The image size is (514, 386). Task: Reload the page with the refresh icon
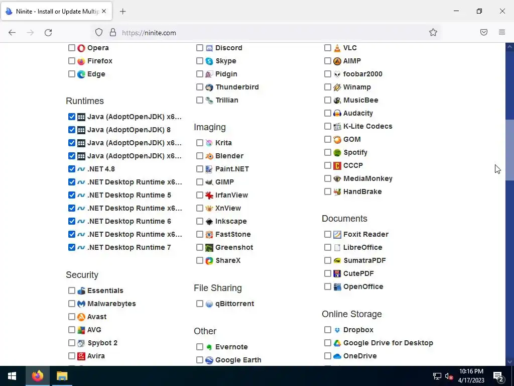coord(48,33)
